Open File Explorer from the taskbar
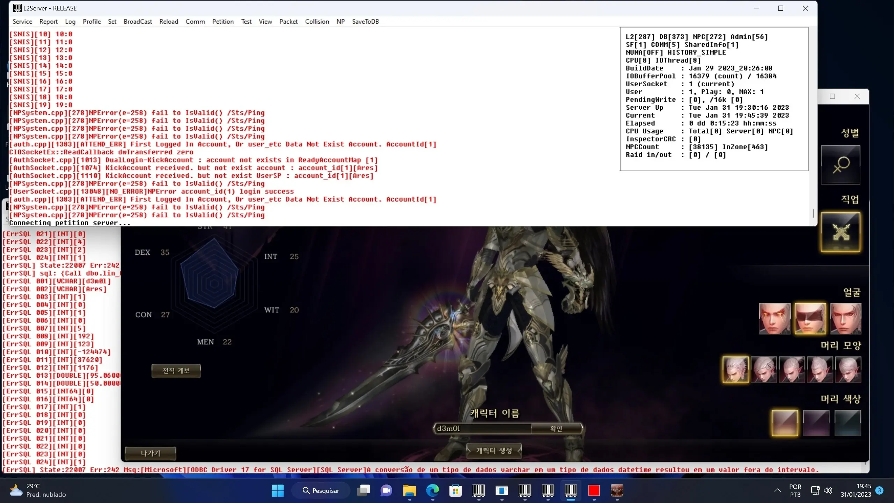 tap(409, 491)
